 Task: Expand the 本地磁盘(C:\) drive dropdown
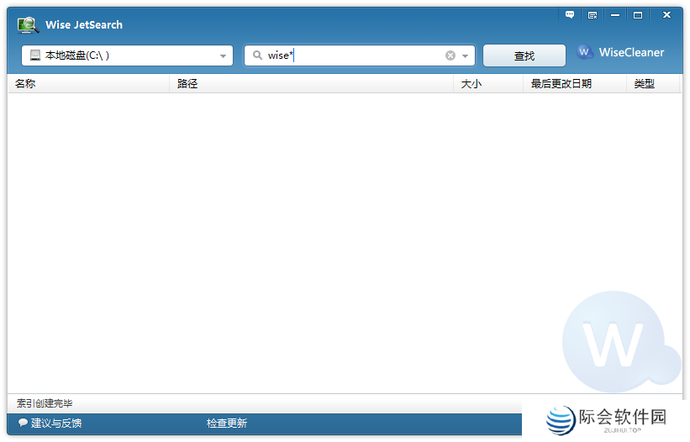[223, 55]
